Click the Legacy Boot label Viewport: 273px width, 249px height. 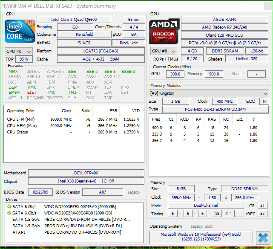[x=201, y=226]
